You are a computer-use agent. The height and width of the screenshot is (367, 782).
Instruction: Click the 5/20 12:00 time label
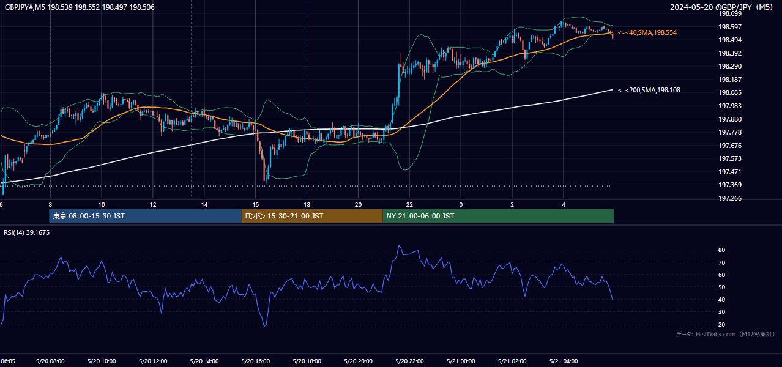coord(153,361)
